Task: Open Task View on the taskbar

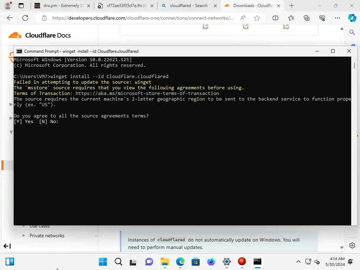Action: 133,262
